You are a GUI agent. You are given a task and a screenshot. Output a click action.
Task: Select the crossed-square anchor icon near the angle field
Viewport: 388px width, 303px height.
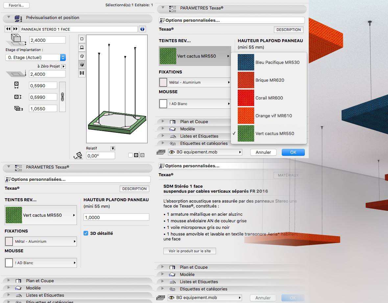(136, 155)
